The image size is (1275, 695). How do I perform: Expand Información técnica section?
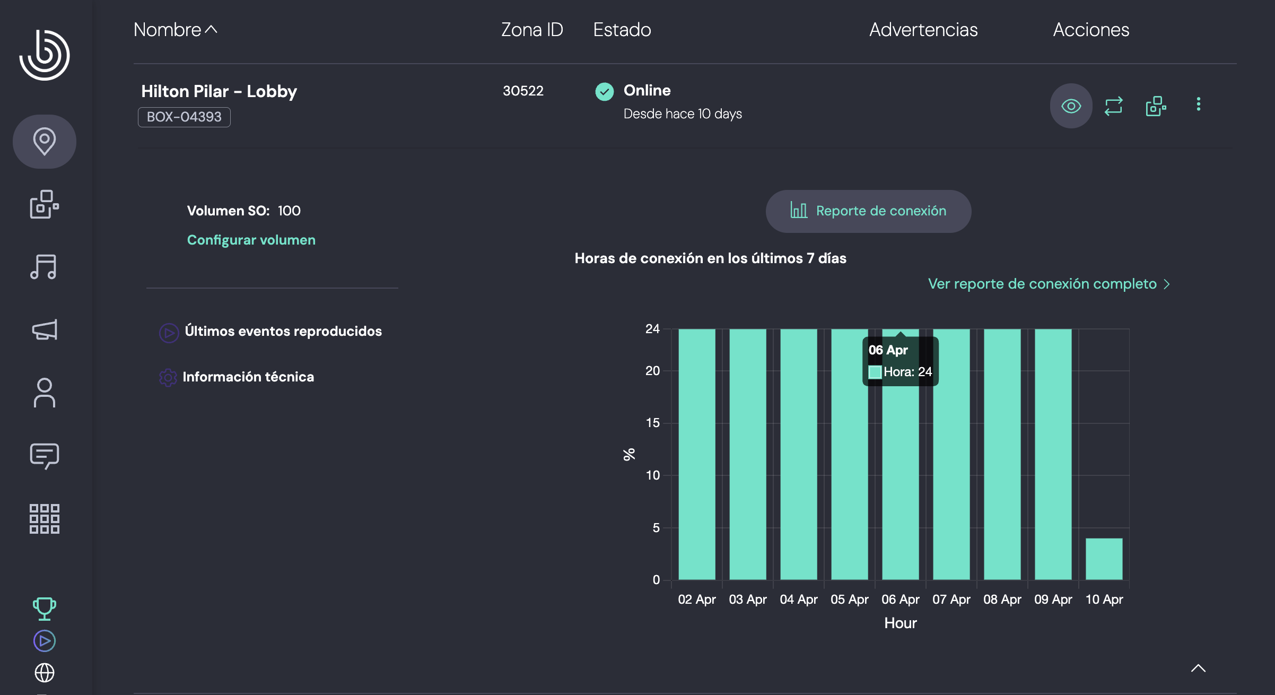[248, 377]
